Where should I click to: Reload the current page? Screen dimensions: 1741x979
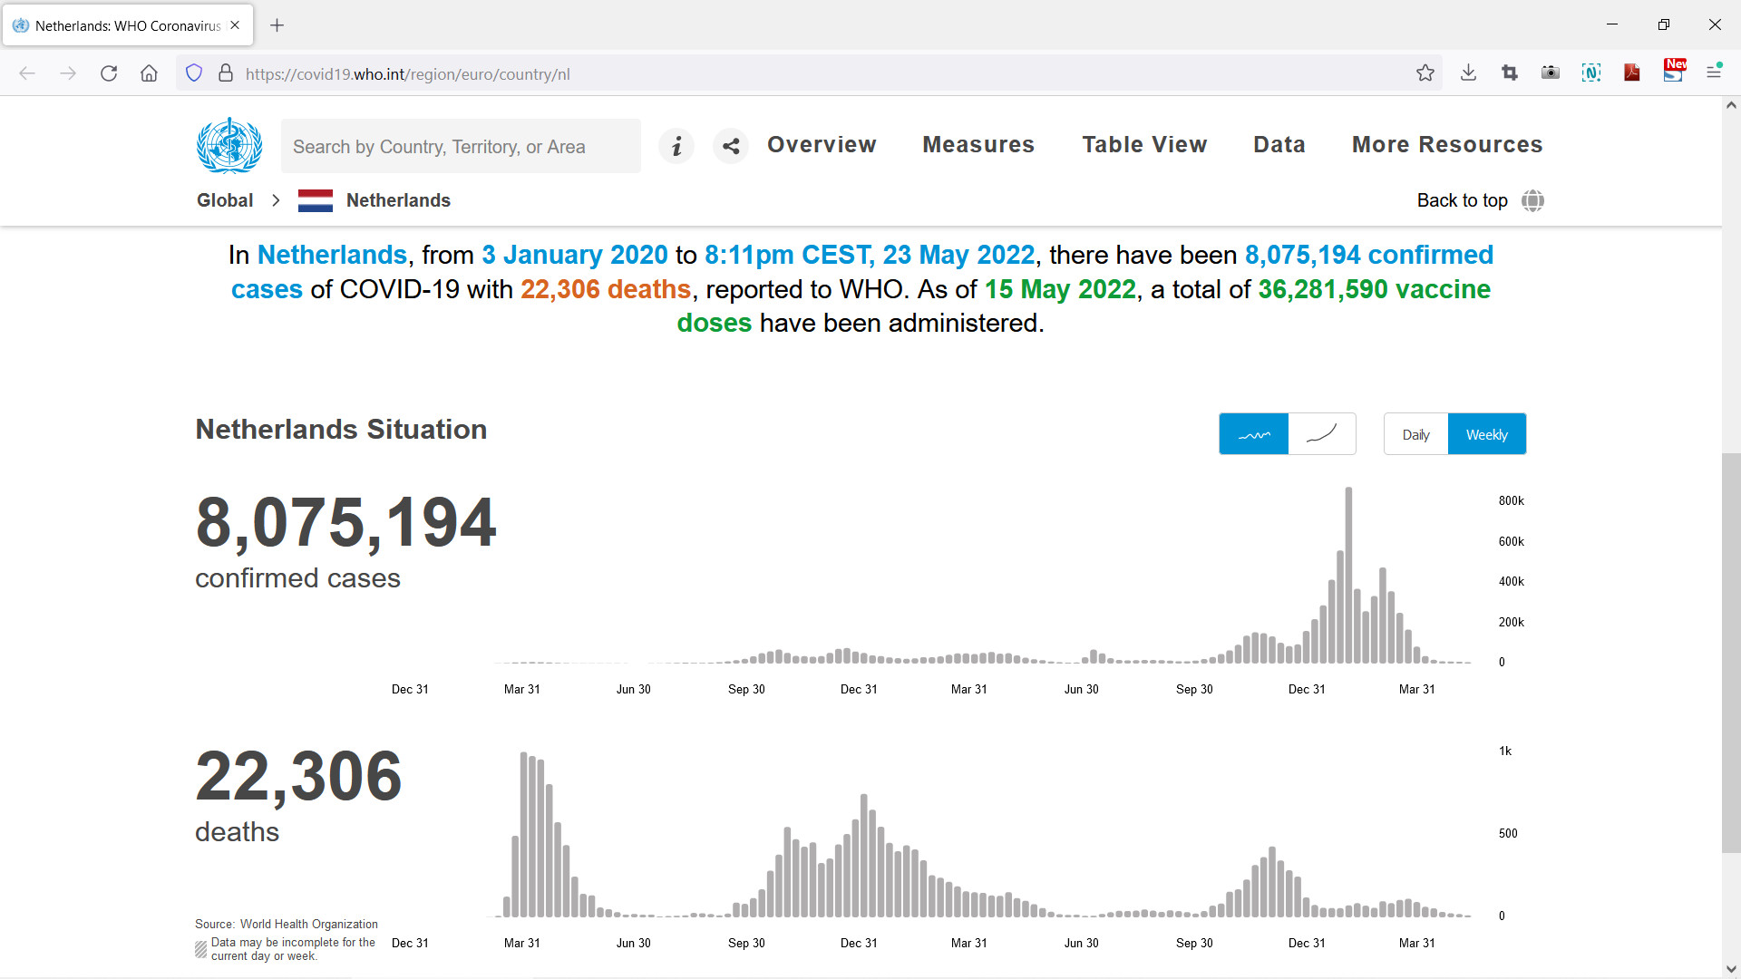[109, 73]
